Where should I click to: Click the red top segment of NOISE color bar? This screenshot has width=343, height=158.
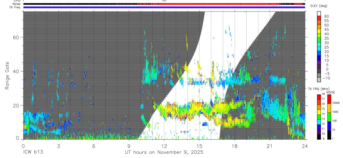click(x=329, y=99)
